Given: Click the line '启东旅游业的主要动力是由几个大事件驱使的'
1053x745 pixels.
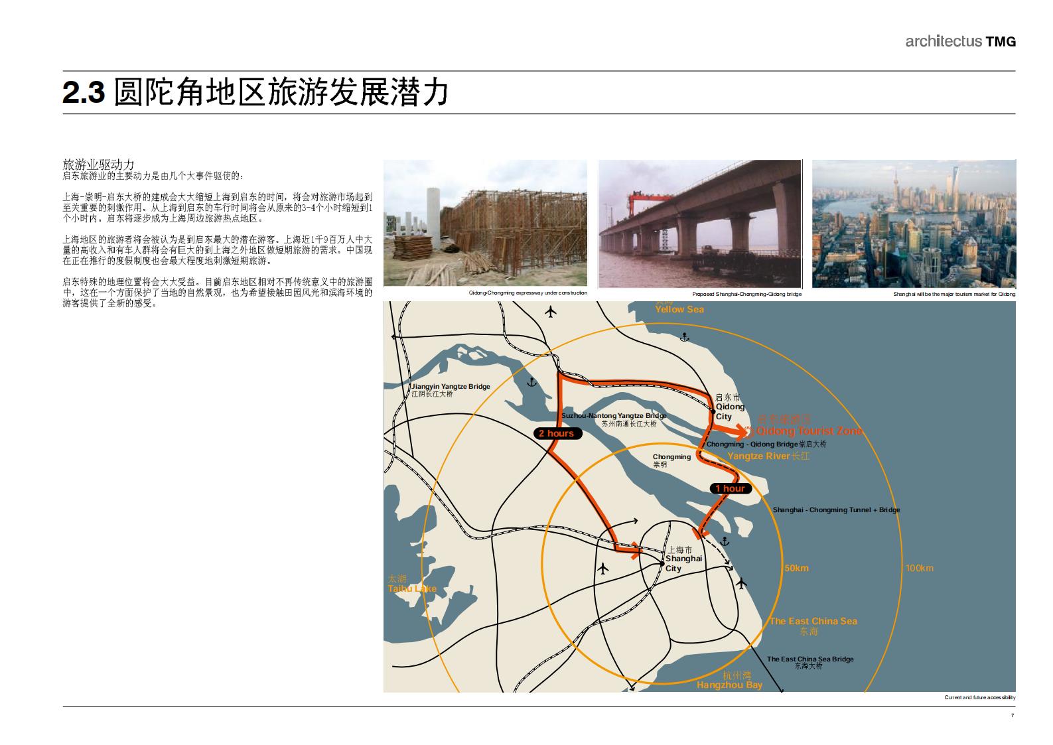Looking at the screenshot, I should coord(153,176).
